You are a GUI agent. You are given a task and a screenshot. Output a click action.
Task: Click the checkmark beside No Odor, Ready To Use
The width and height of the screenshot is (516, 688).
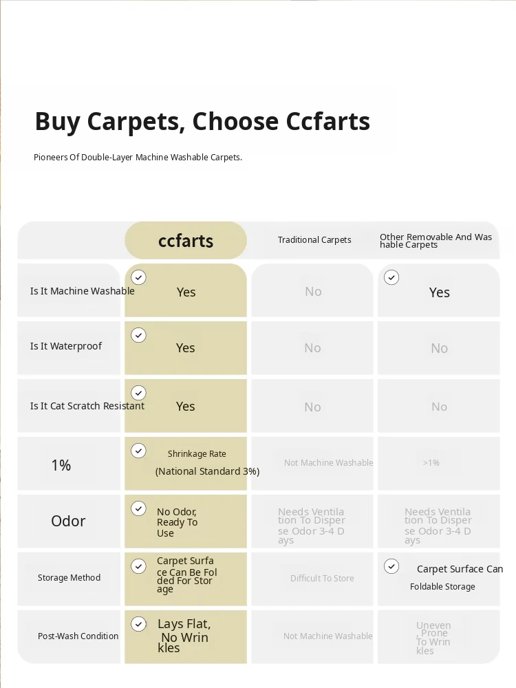click(139, 508)
